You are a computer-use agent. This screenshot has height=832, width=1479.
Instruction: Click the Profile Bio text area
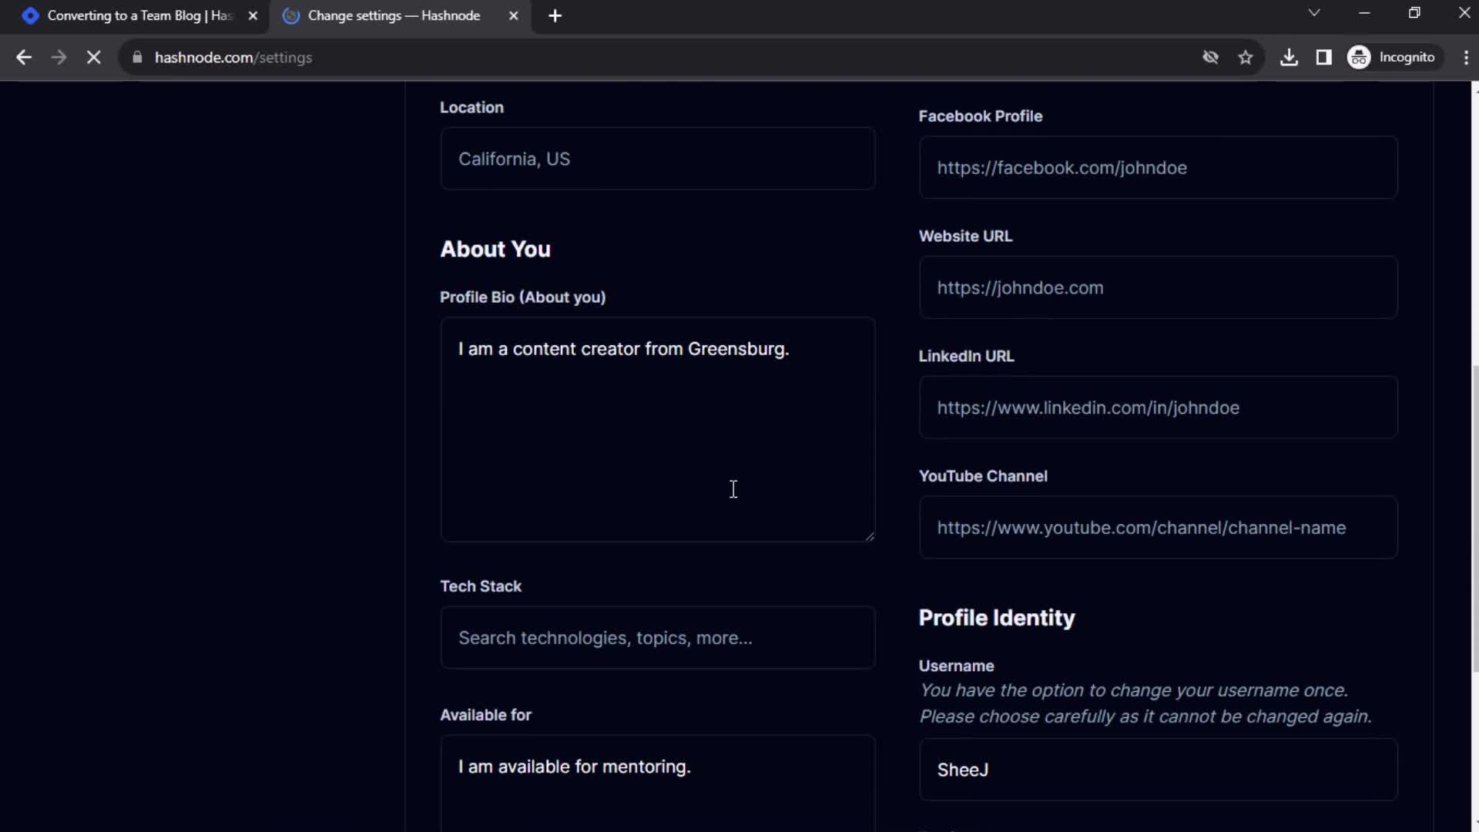coord(657,429)
